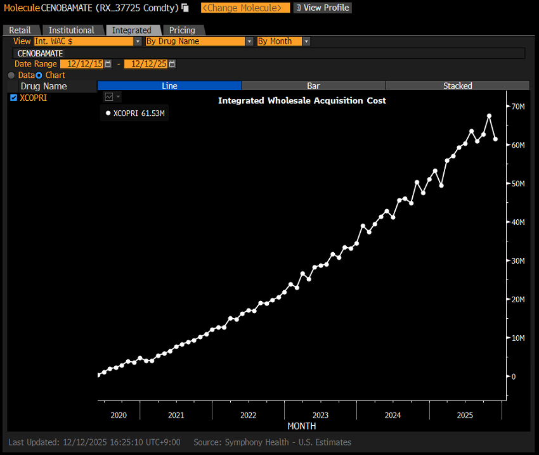Switch to the Integrated tab

tap(132, 30)
